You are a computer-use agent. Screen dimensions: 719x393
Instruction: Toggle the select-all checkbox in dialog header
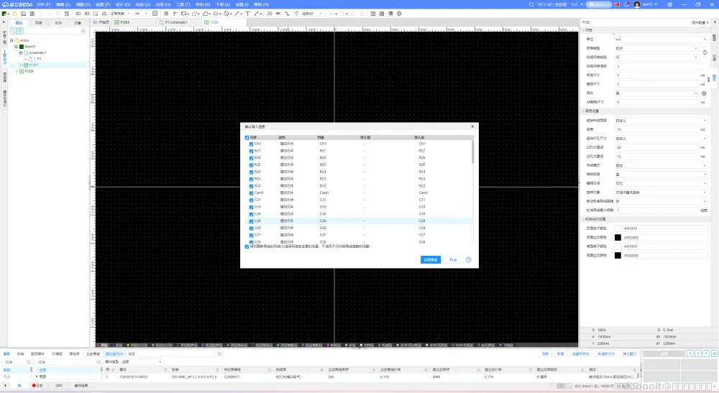click(x=247, y=138)
